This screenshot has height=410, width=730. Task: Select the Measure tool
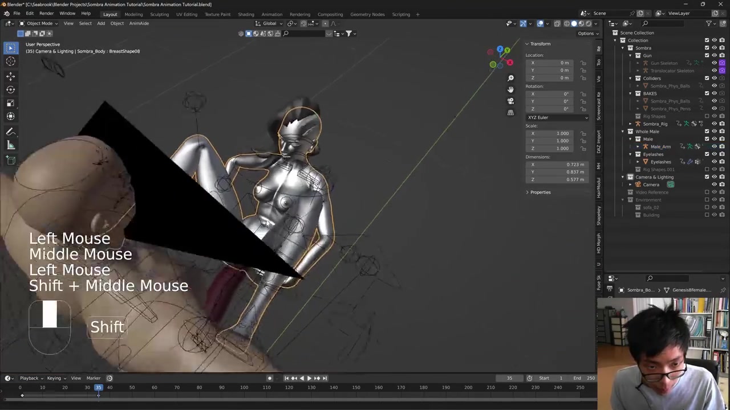coord(10,145)
